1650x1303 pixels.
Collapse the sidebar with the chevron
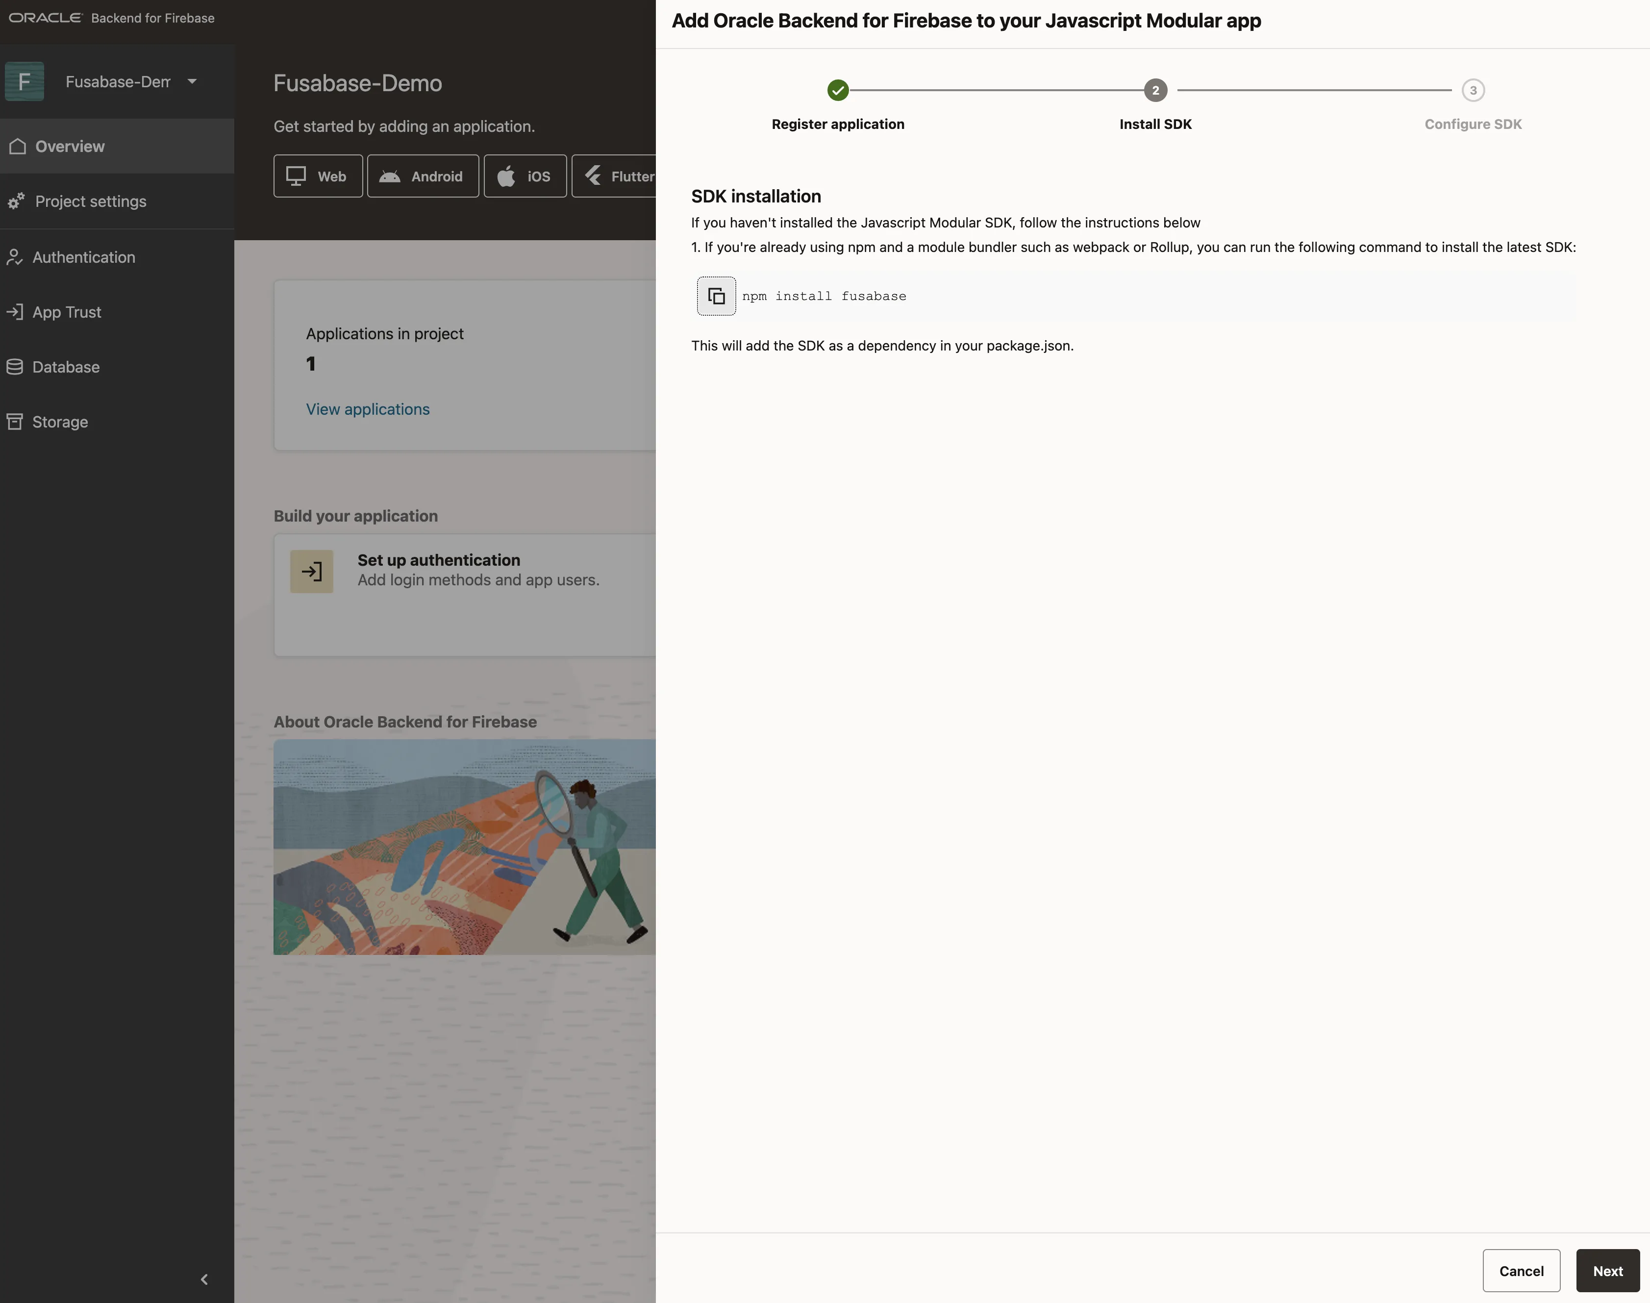(204, 1279)
